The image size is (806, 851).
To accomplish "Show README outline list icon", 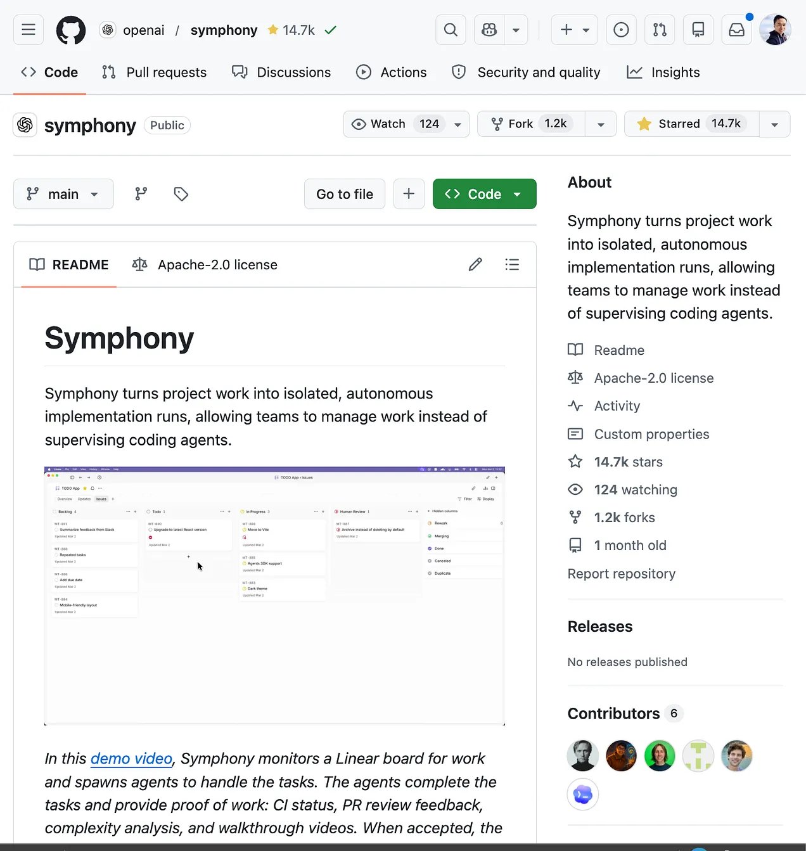I will point(512,265).
